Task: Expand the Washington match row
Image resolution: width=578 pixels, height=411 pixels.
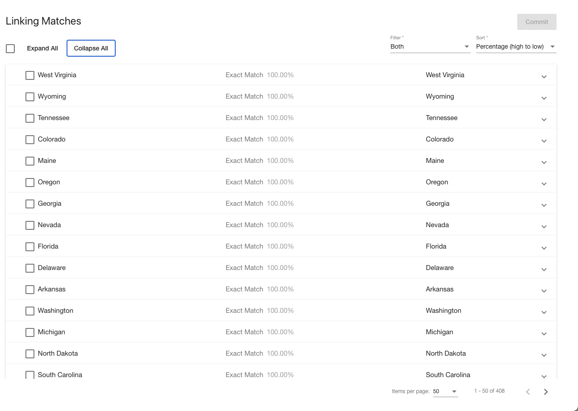Action: point(544,312)
